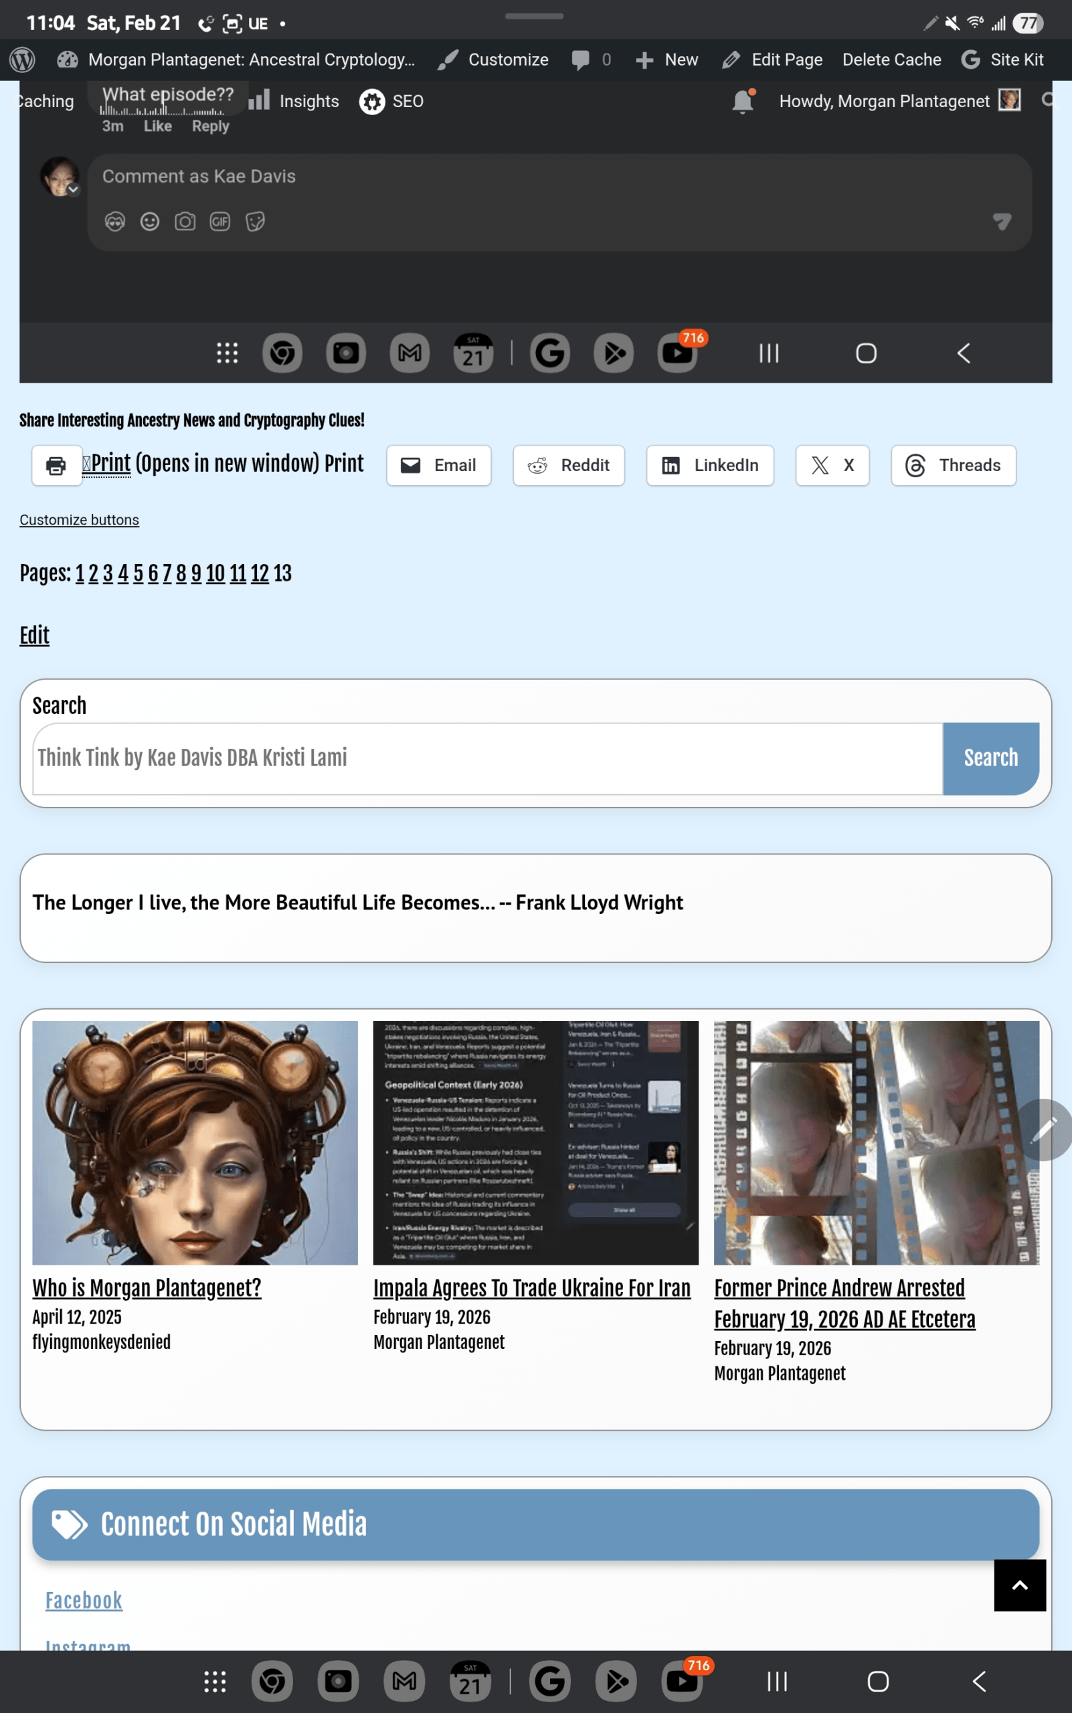Go to page 7 of the post
Screen dimensions: 1072x1713
(167, 573)
